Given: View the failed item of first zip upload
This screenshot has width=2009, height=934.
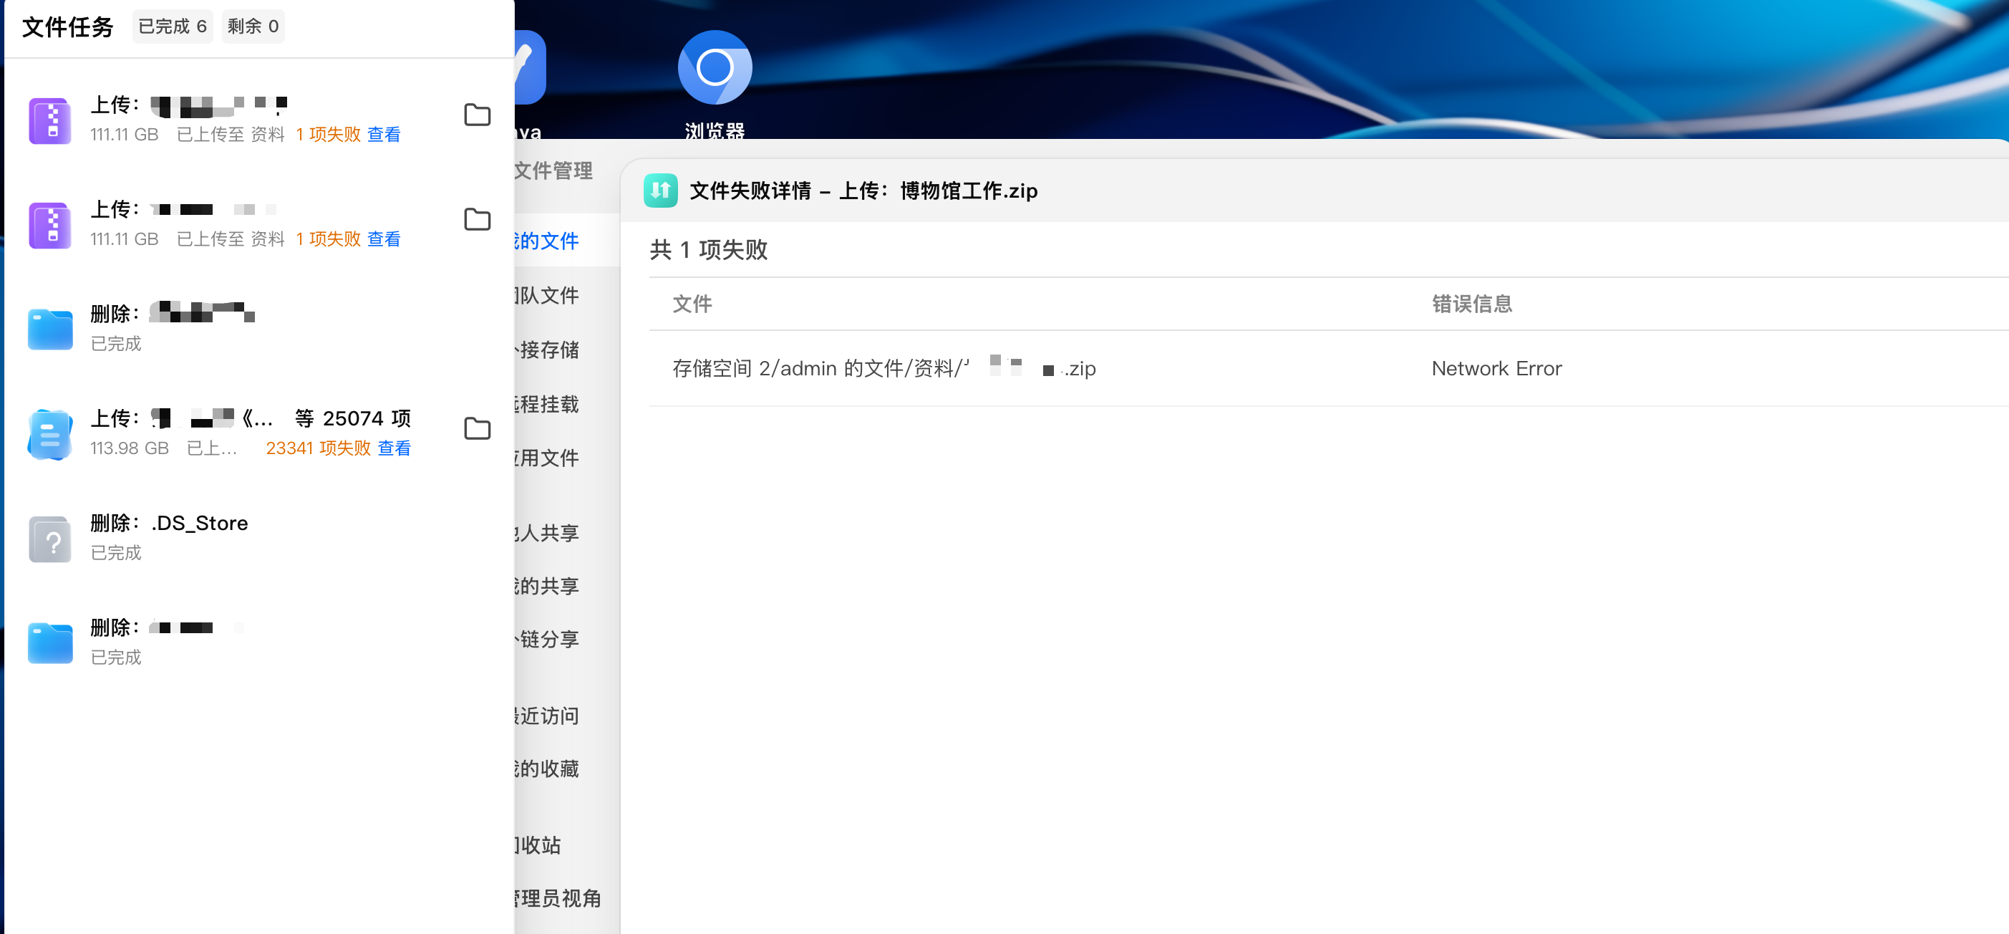Looking at the screenshot, I should pos(384,134).
